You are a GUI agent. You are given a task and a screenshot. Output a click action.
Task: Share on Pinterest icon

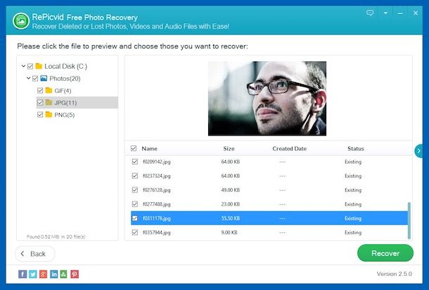75,274
